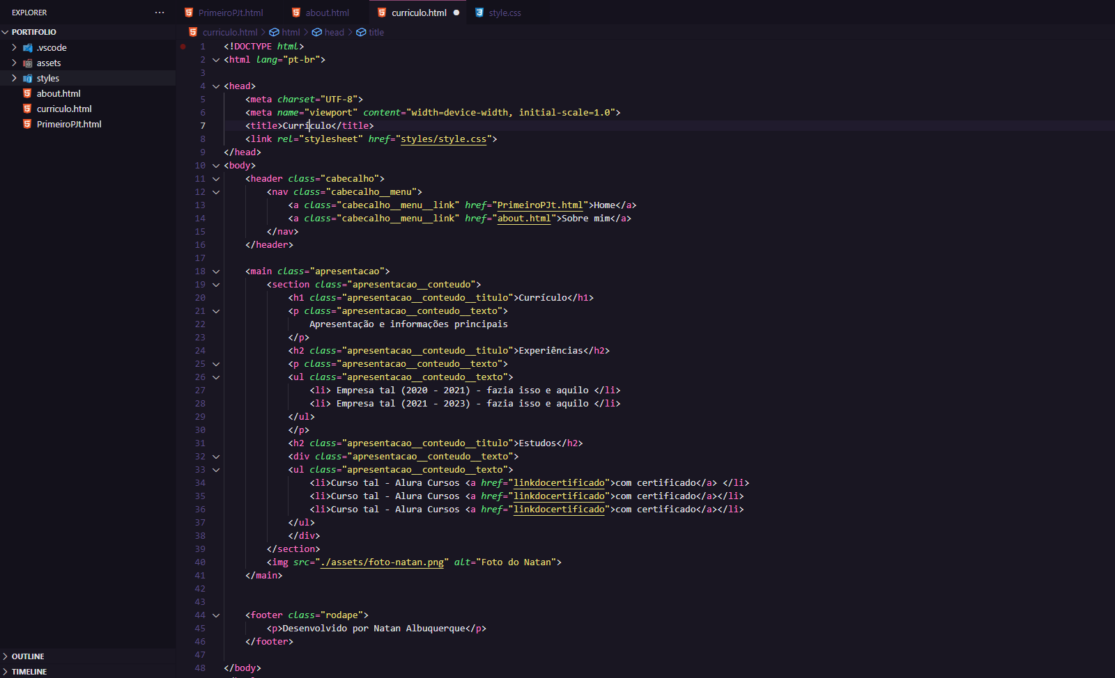Click breadcrumb HTML file icon for curriculo.html
Image resolution: width=1115 pixels, height=678 pixels.
(x=194, y=32)
